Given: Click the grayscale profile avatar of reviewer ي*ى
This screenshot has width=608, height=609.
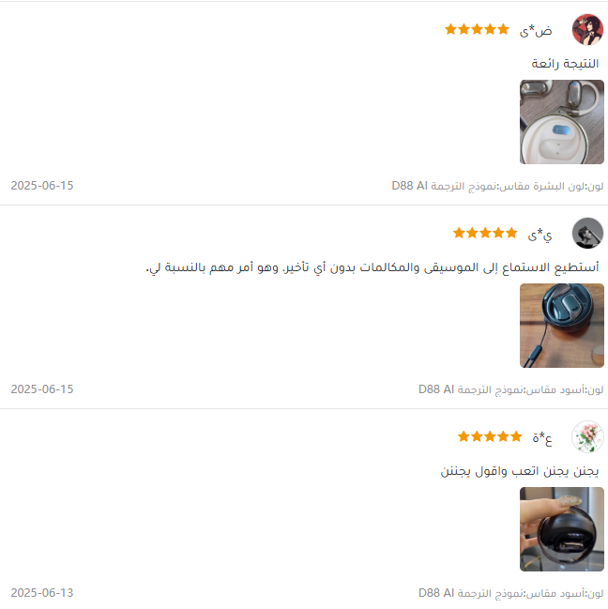Looking at the screenshot, I should pyautogui.click(x=587, y=233).
